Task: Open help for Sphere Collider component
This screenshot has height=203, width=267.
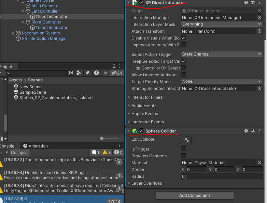Action: pos(246,131)
